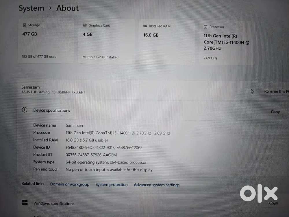Viewport: 289px width, 217px height.
Task: Select the Installed RAM 16.0 GB card
Action: 167,42
